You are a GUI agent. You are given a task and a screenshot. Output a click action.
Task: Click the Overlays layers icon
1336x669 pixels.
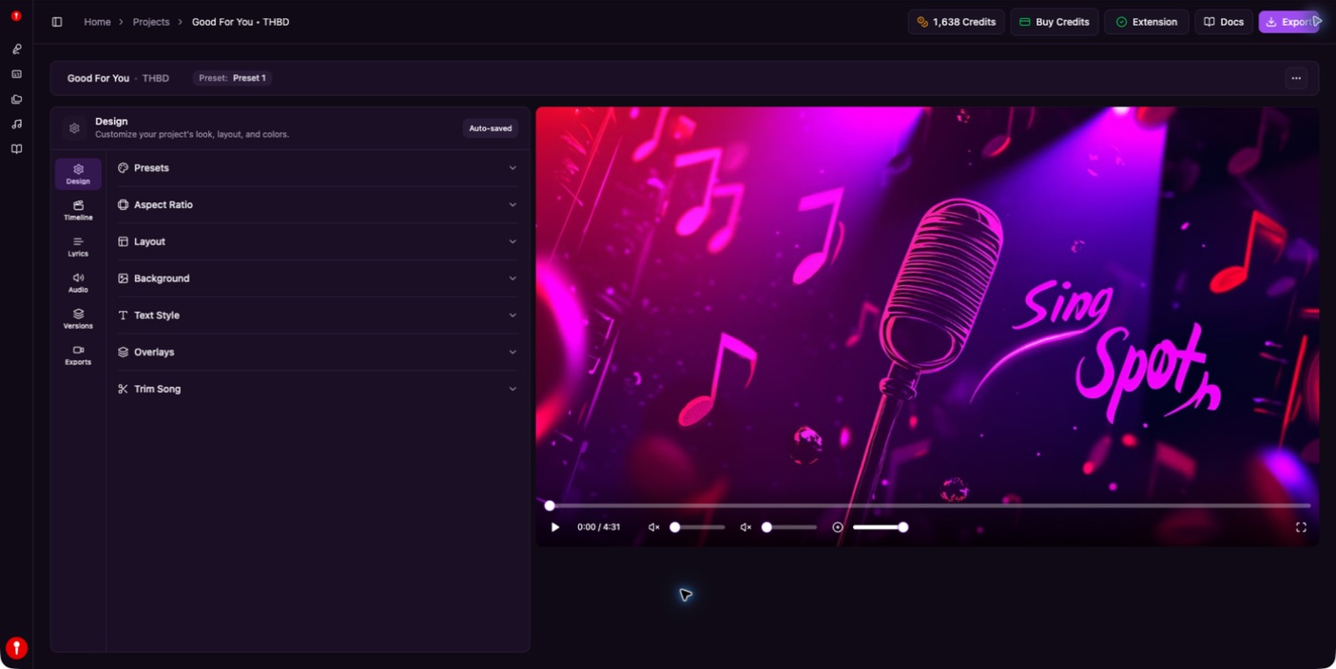(x=123, y=352)
